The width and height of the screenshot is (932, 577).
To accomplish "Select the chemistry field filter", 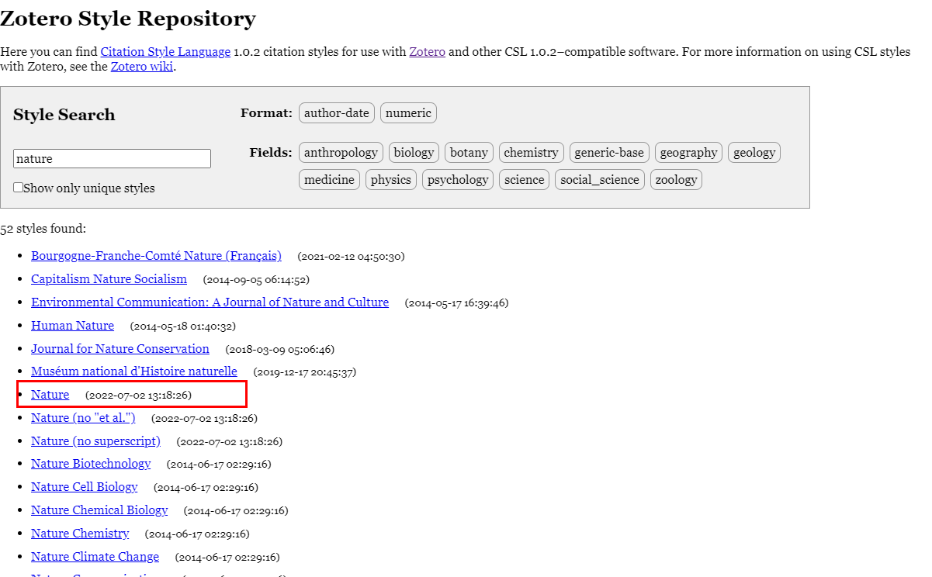I will [531, 153].
